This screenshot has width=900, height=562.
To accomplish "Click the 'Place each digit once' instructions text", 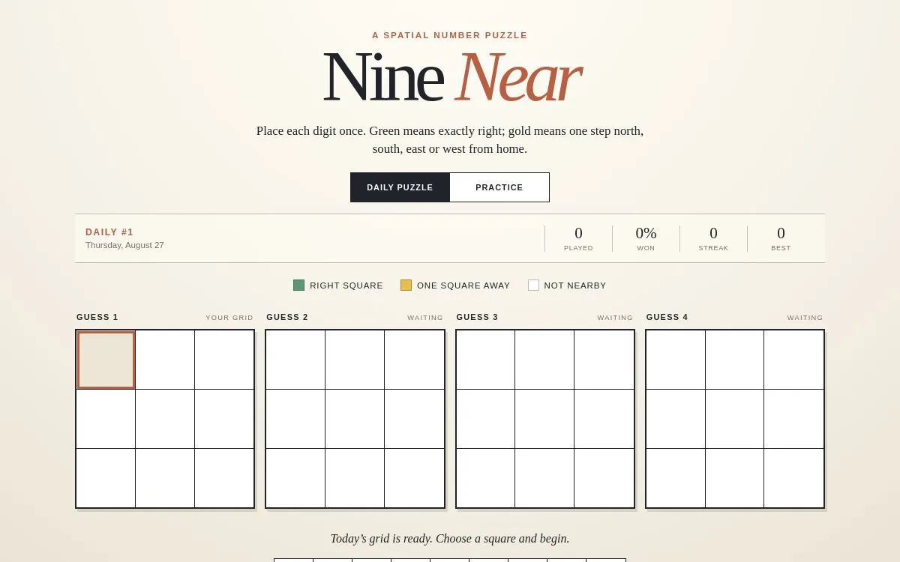I will click(x=450, y=140).
